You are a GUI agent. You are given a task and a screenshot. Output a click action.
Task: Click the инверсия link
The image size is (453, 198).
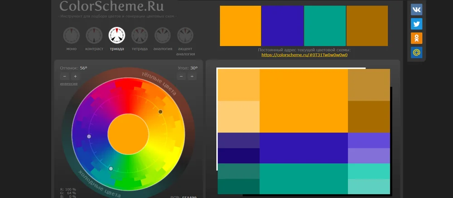click(68, 84)
